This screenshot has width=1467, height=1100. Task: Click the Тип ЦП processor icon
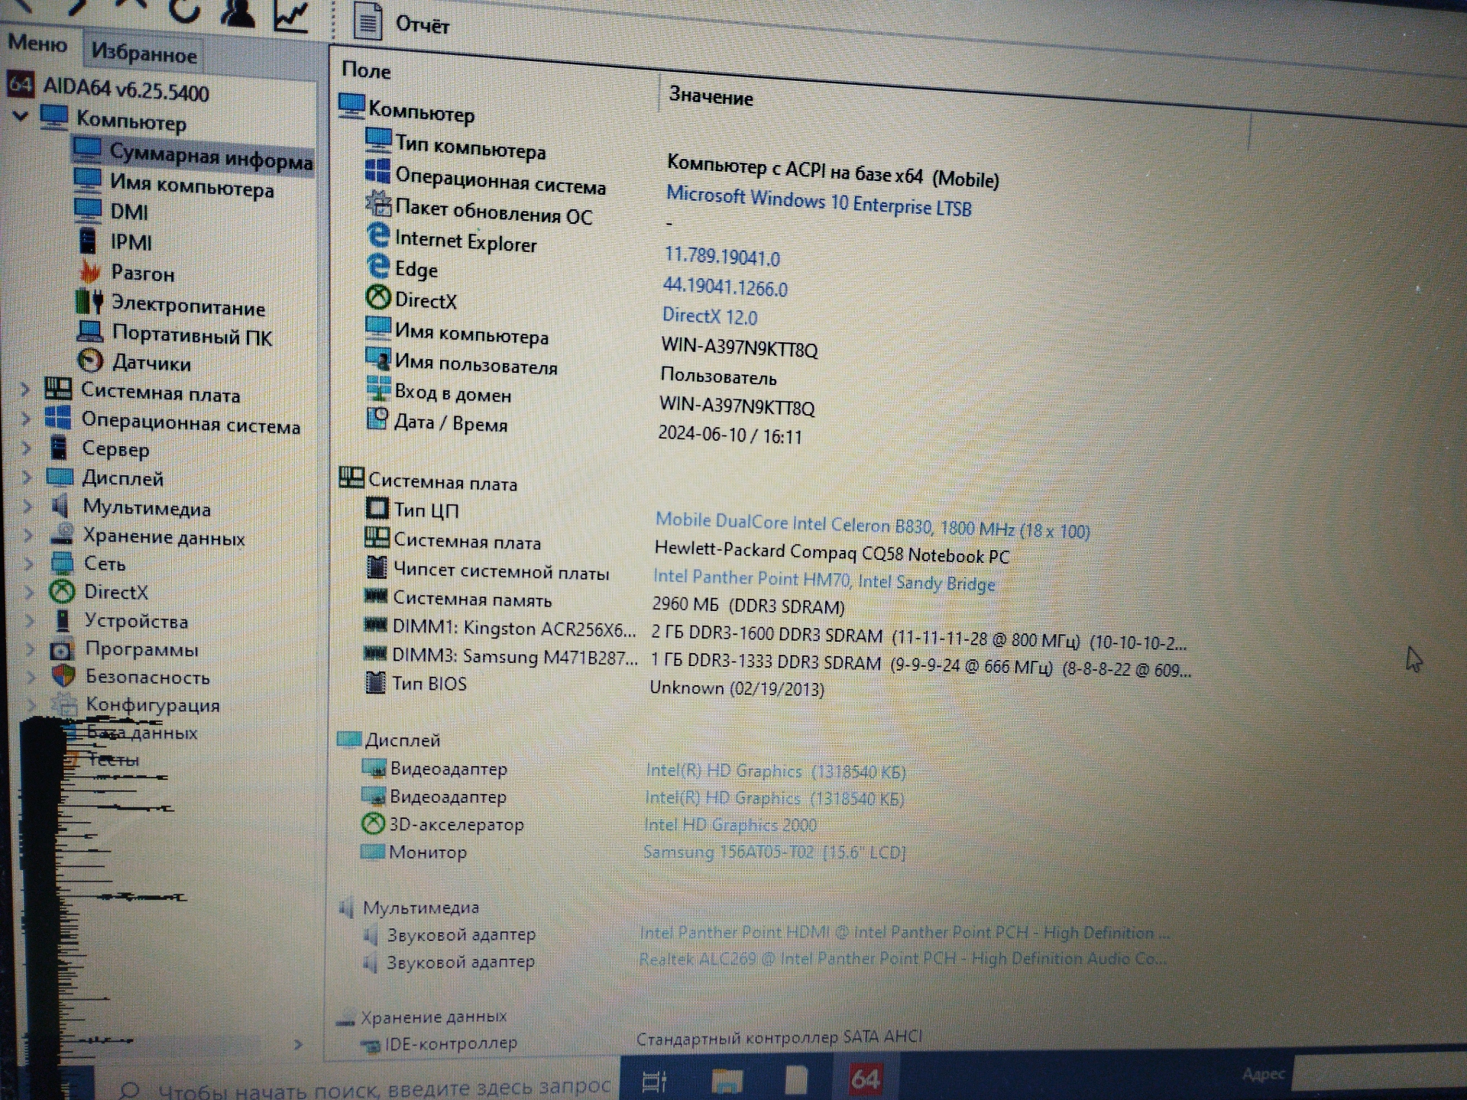(x=377, y=507)
